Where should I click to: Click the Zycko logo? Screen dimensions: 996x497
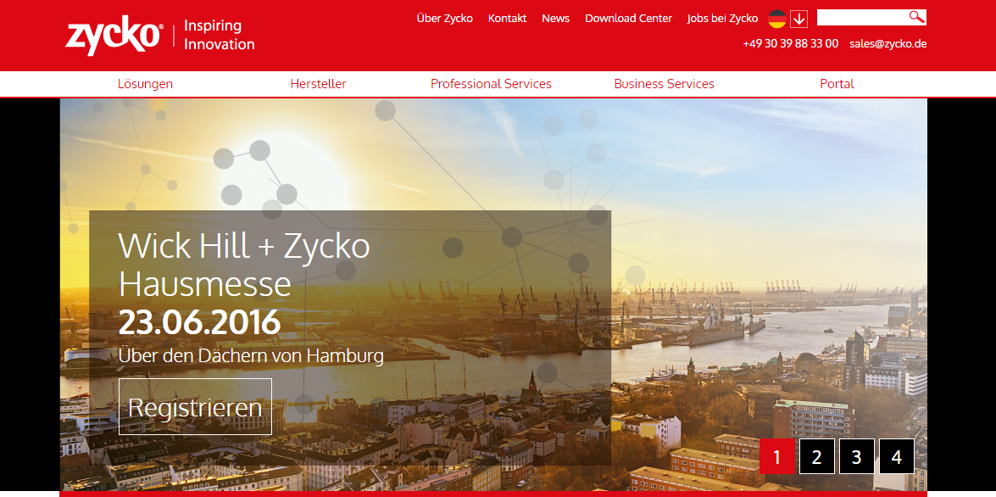[114, 36]
